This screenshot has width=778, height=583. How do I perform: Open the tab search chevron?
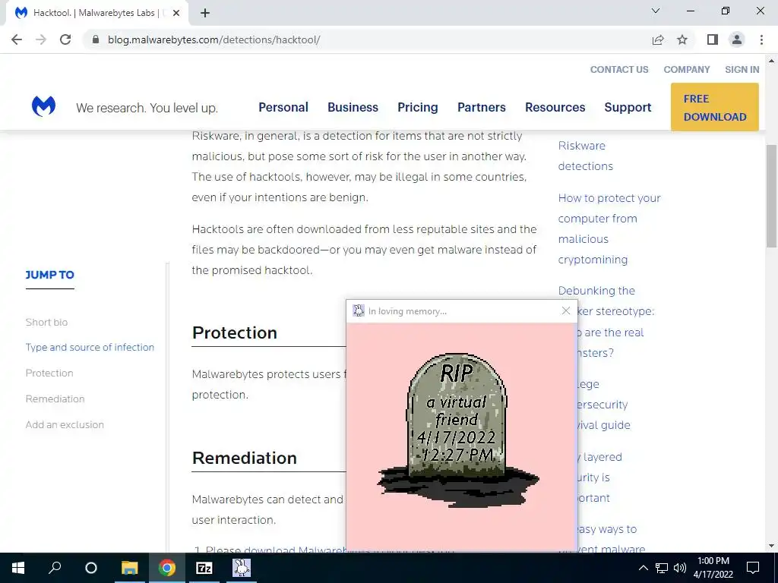coord(656,11)
